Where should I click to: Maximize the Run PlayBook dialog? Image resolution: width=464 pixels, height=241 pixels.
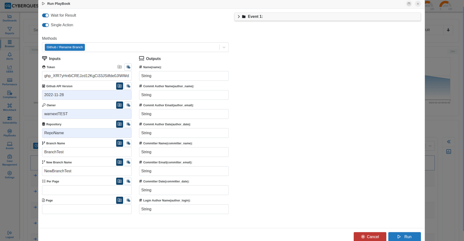tap(409, 4)
